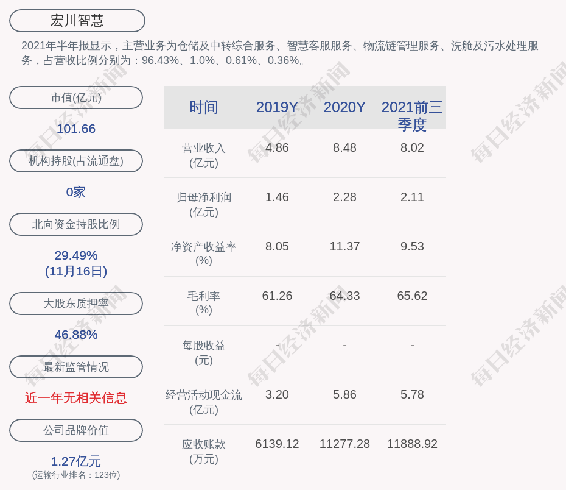This screenshot has height=490, width=566.
Task: Click the pledge ratio value 46.88%
Action: pyautogui.click(x=76, y=335)
